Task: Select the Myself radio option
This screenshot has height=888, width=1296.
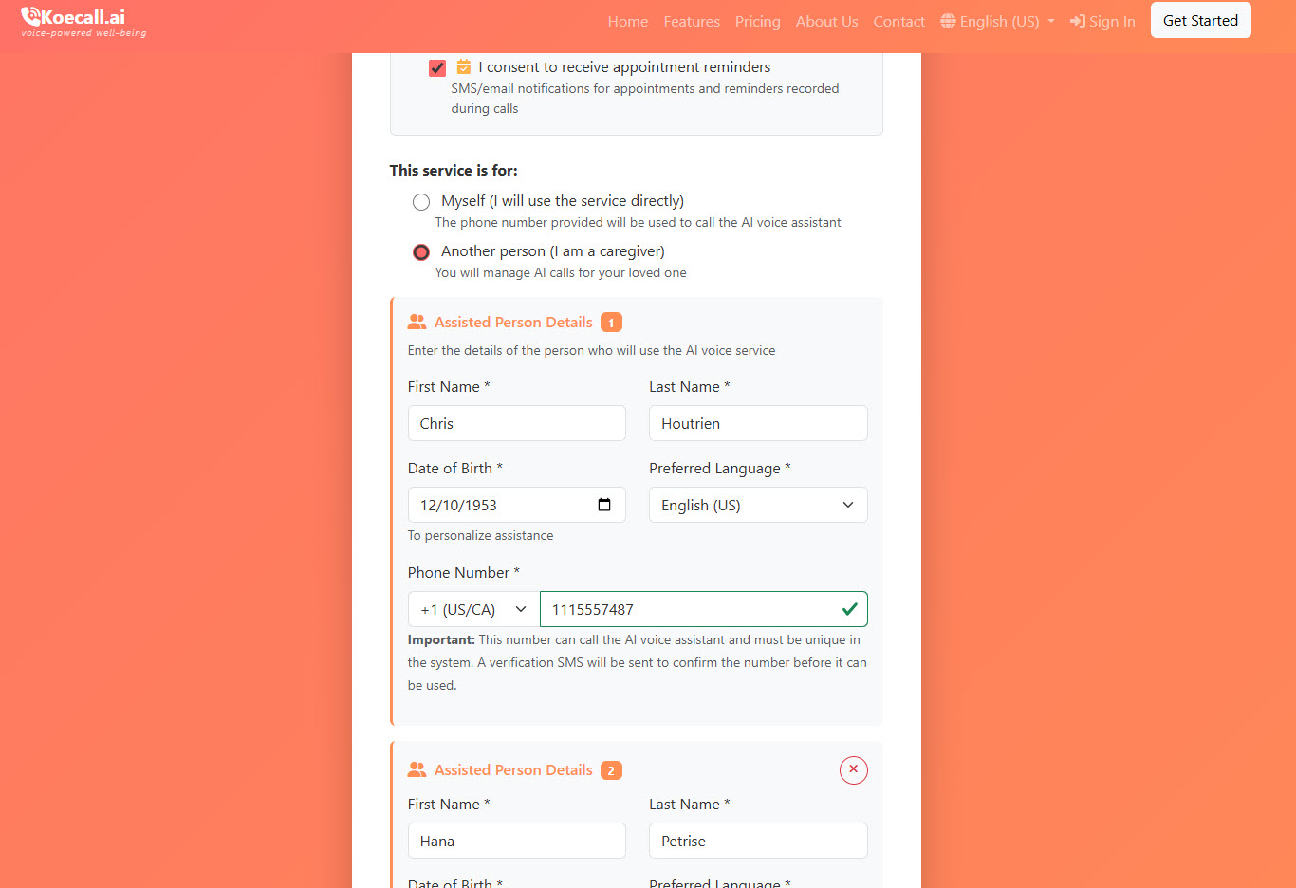Action: coord(421,201)
